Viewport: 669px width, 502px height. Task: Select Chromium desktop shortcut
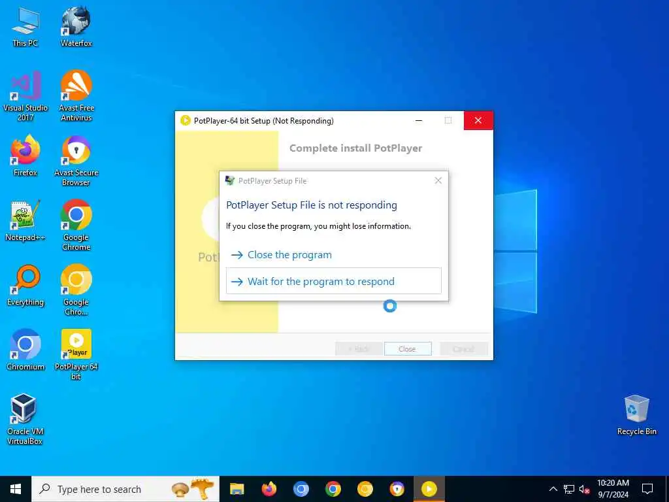click(25, 350)
